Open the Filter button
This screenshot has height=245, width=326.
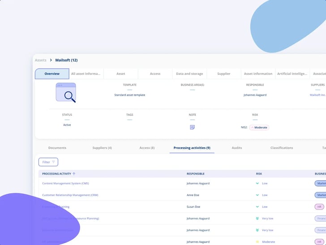tap(48, 162)
